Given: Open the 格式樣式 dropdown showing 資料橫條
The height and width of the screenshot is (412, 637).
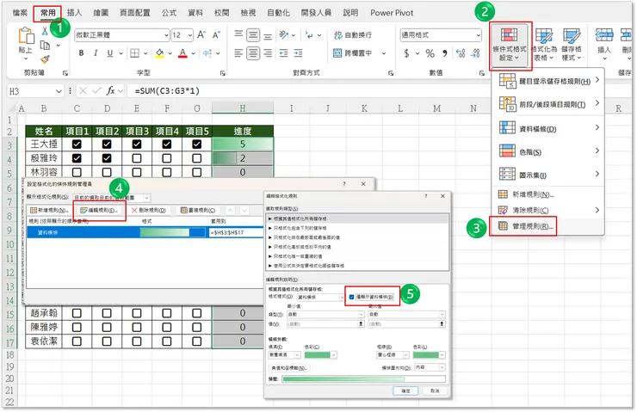Looking at the screenshot, I should [342, 298].
